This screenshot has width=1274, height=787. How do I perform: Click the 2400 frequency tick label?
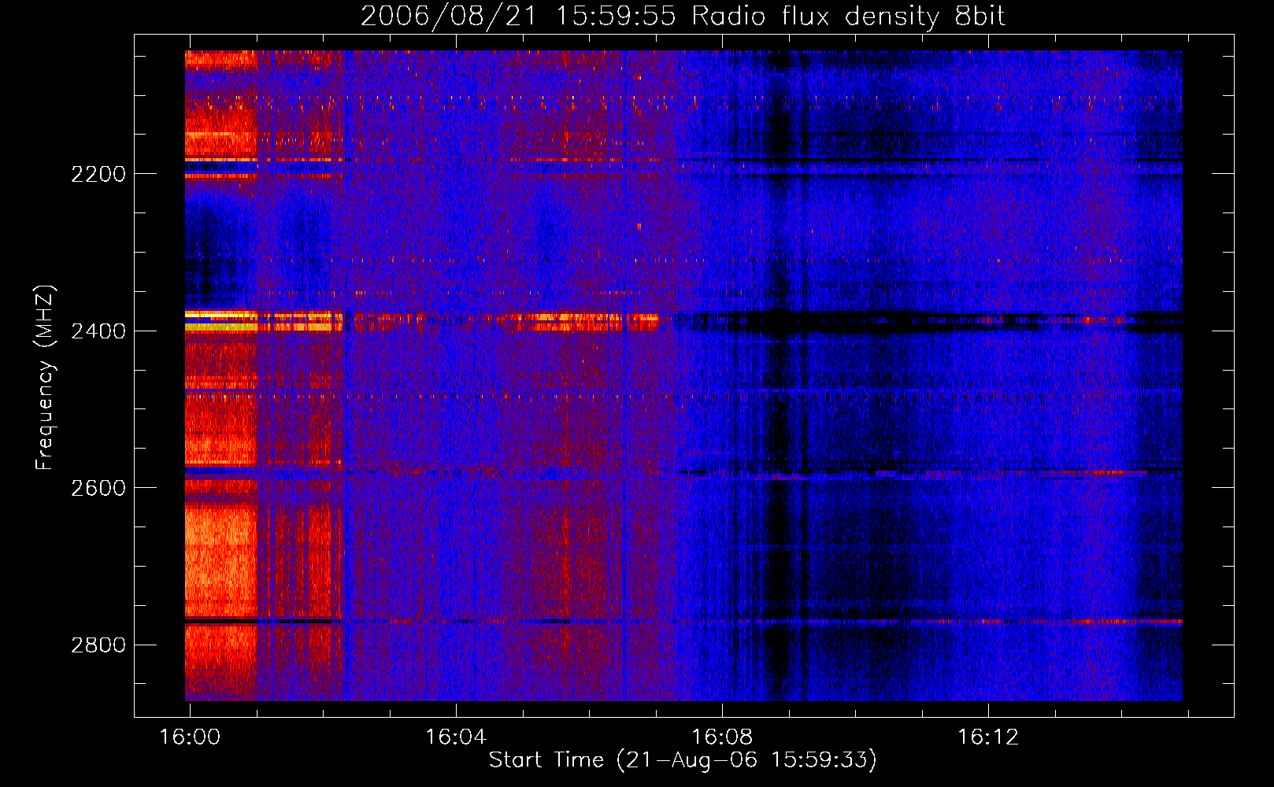tap(98, 331)
